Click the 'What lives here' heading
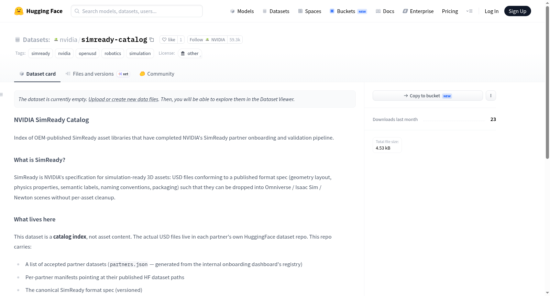The image size is (550, 296). pos(35,219)
